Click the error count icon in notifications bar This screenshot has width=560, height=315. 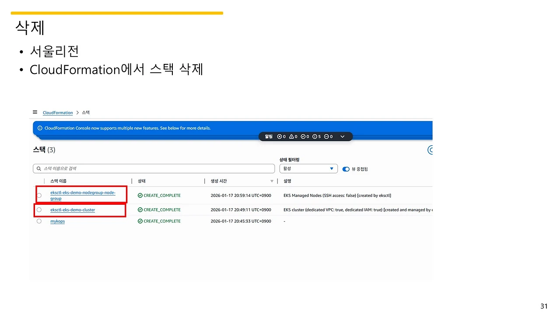point(279,136)
